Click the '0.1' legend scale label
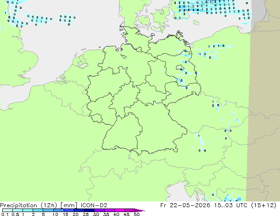This screenshot has height=216, width=280. coord(5,214)
